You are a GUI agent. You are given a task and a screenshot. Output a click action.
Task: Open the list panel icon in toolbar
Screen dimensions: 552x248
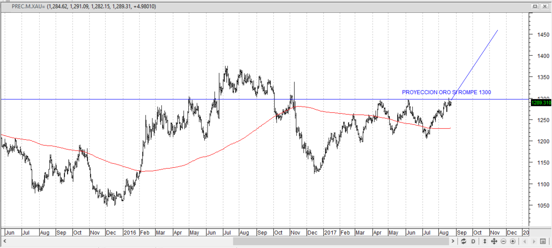[543, 242]
